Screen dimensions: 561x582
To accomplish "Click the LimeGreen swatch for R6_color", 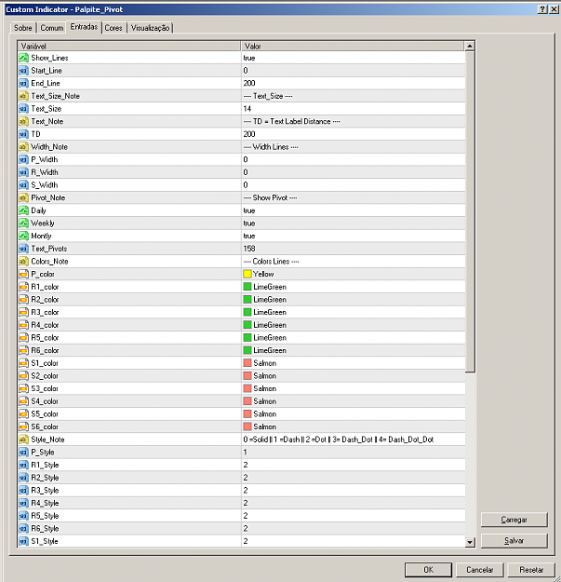I will tap(247, 350).
